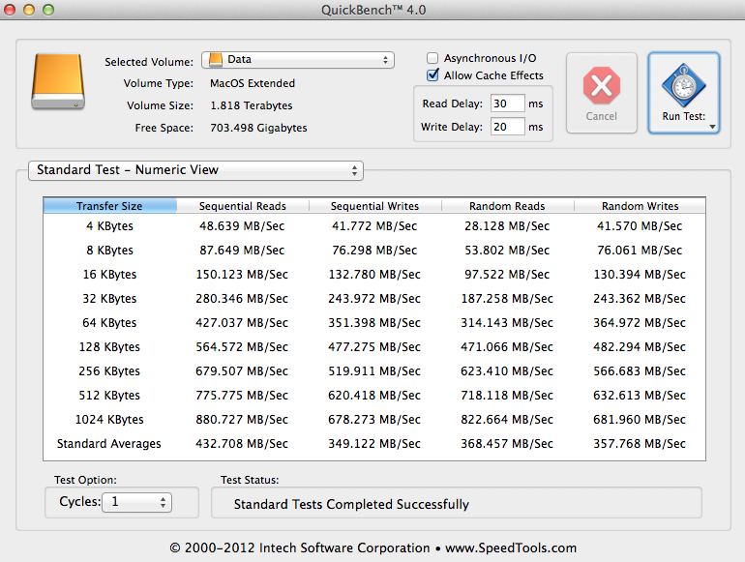Viewport: 745px width, 562px height.
Task: Click the 351.398 MB/Sec value
Action: [374, 323]
